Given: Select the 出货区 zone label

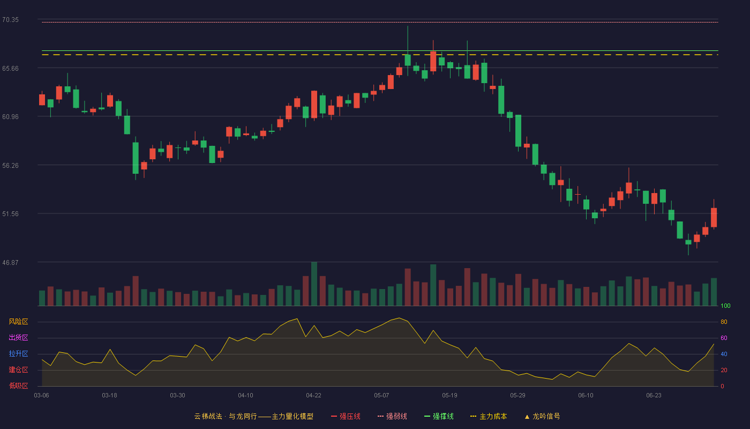Looking at the screenshot, I should click(18, 338).
